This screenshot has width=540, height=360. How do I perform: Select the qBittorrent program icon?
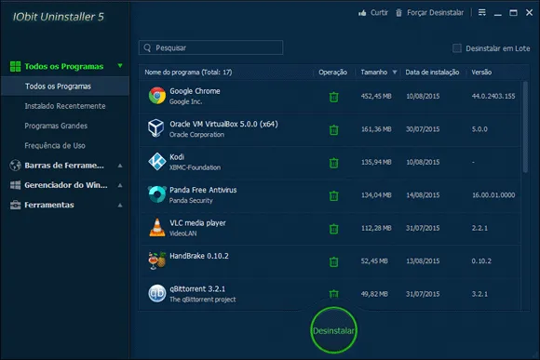tap(157, 294)
